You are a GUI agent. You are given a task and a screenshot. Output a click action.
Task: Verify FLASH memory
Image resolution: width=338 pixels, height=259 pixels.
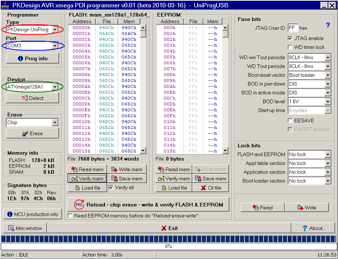pos(87,179)
